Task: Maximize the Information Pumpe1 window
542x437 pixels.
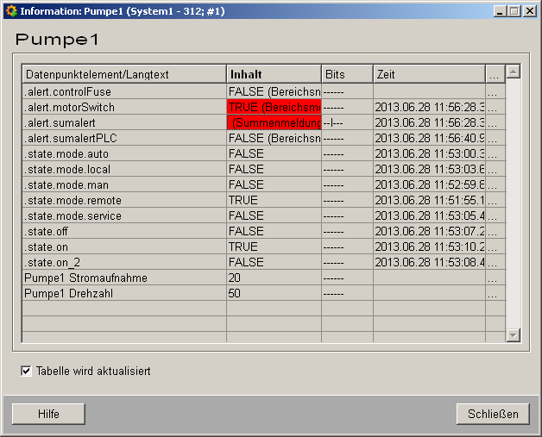Action: click(x=514, y=11)
